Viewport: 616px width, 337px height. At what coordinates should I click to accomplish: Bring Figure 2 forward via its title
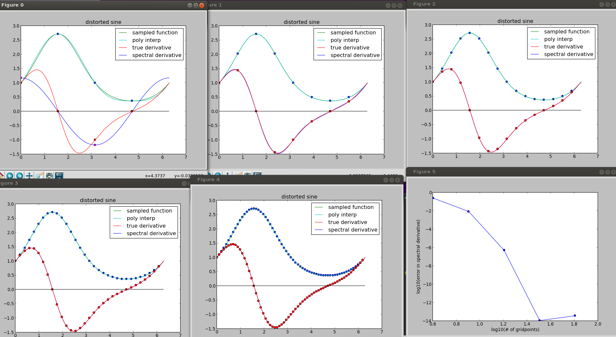click(424, 4)
